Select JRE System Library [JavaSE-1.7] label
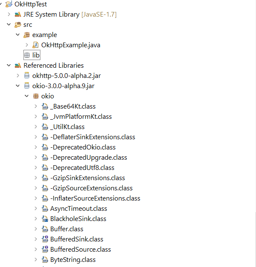The image size is (256, 267). [x=70, y=14]
